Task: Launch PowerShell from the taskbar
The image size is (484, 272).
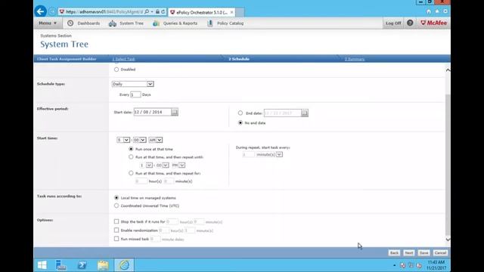Action: 82,265
